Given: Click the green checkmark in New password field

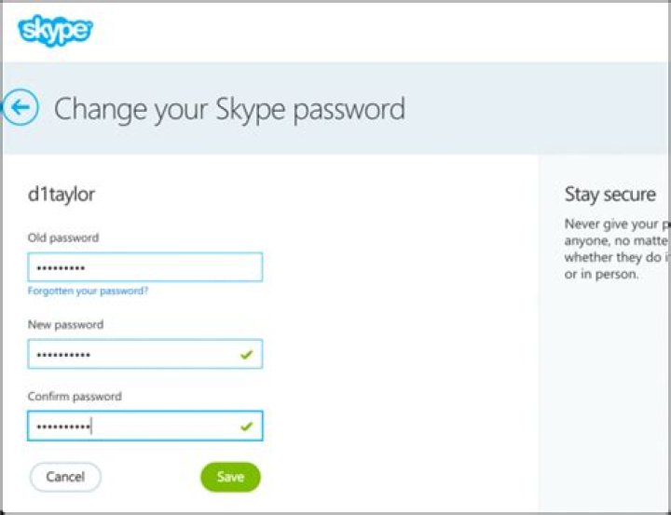Looking at the screenshot, I should [246, 355].
